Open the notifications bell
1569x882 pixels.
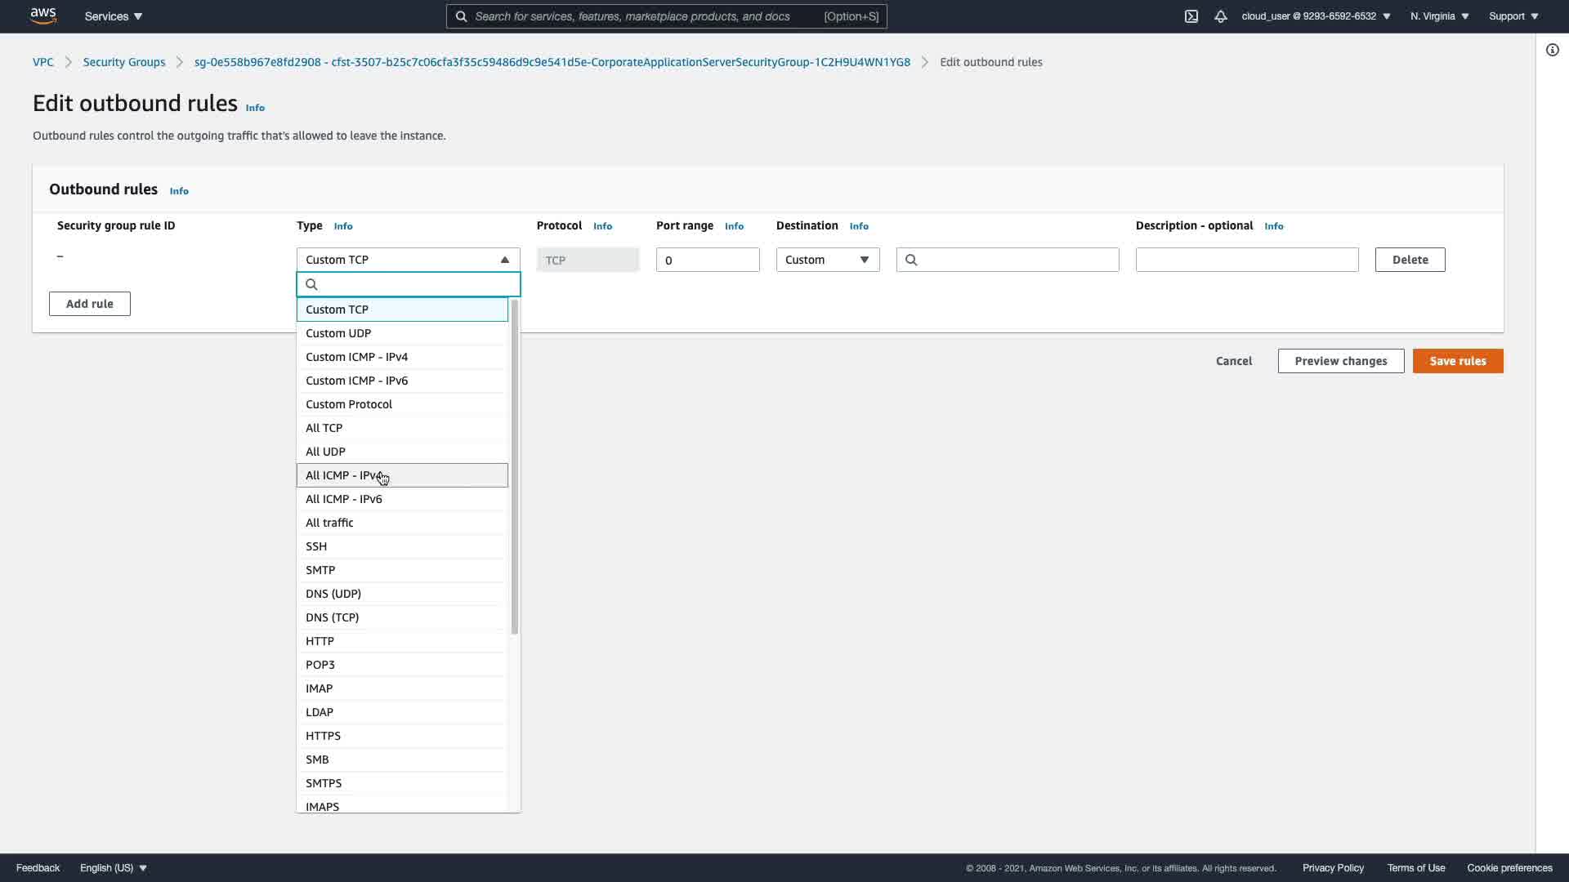pyautogui.click(x=1221, y=16)
